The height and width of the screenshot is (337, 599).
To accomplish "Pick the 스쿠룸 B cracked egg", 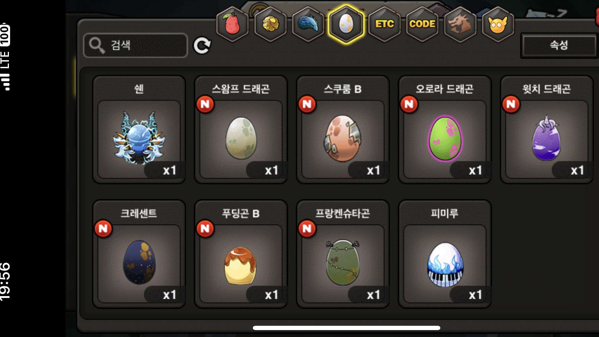I will coord(343,130).
